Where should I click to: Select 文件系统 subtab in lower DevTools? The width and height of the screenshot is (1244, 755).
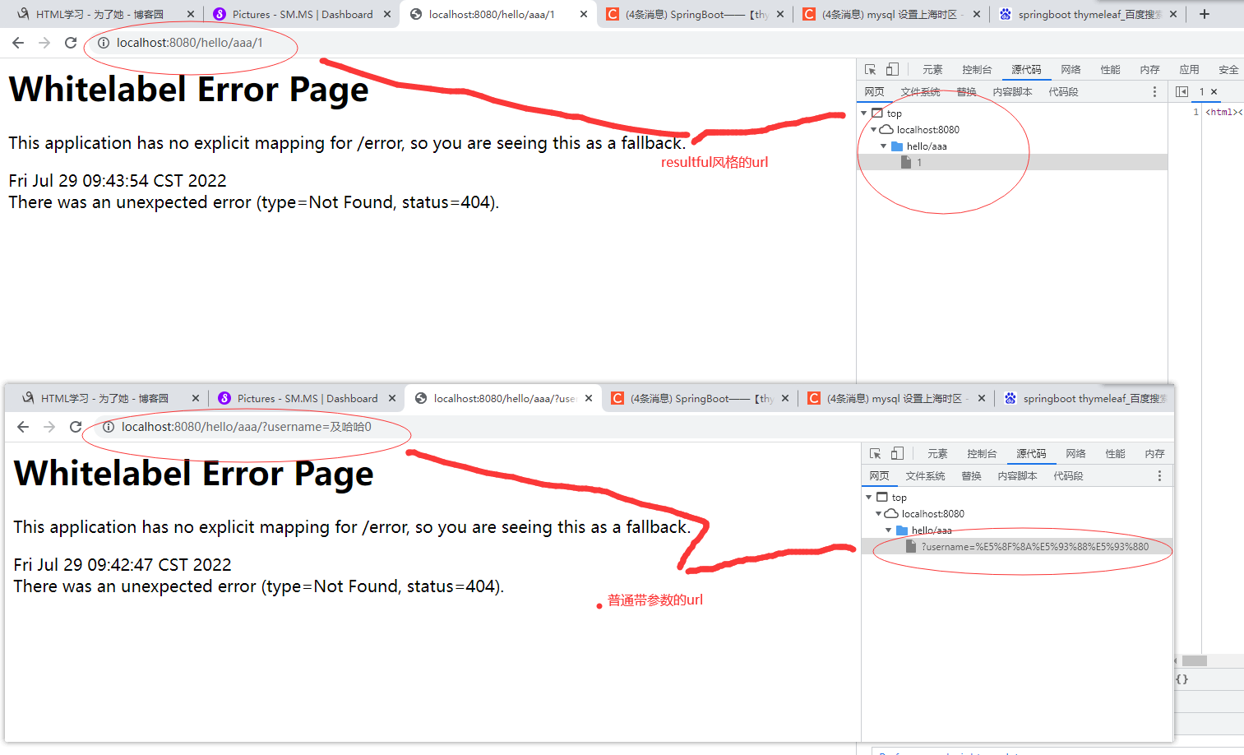coord(925,476)
